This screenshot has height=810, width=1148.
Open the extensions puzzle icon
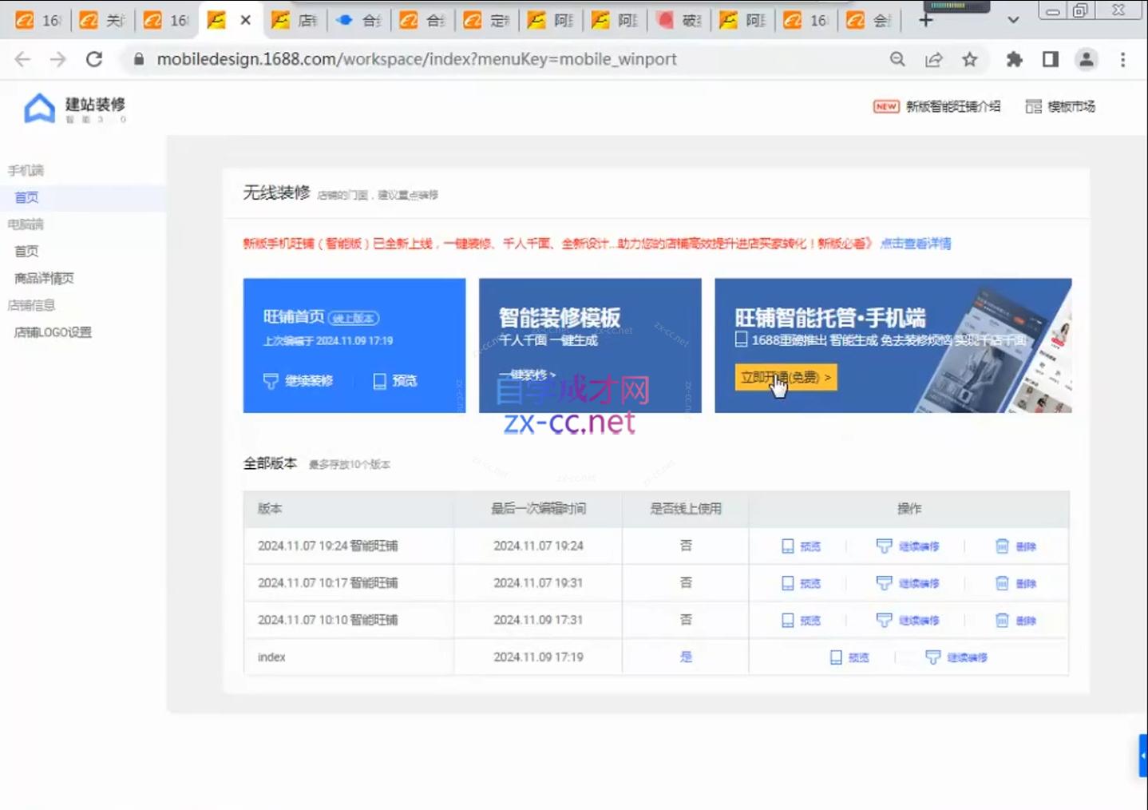coord(1014,59)
